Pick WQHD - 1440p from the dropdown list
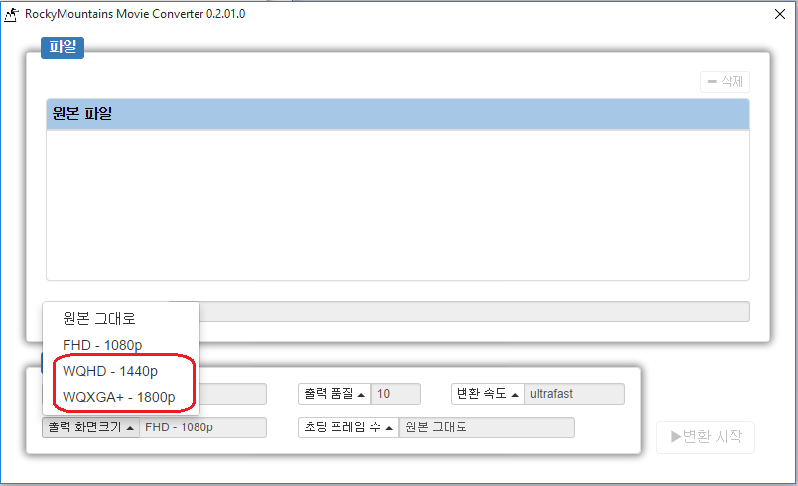Viewport: 798px width, 486px height. pyautogui.click(x=109, y=371)
